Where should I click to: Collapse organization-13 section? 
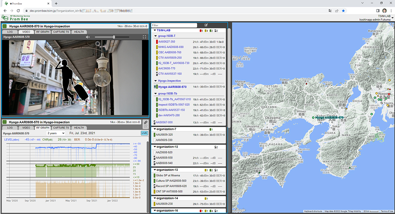coord(155,170)
